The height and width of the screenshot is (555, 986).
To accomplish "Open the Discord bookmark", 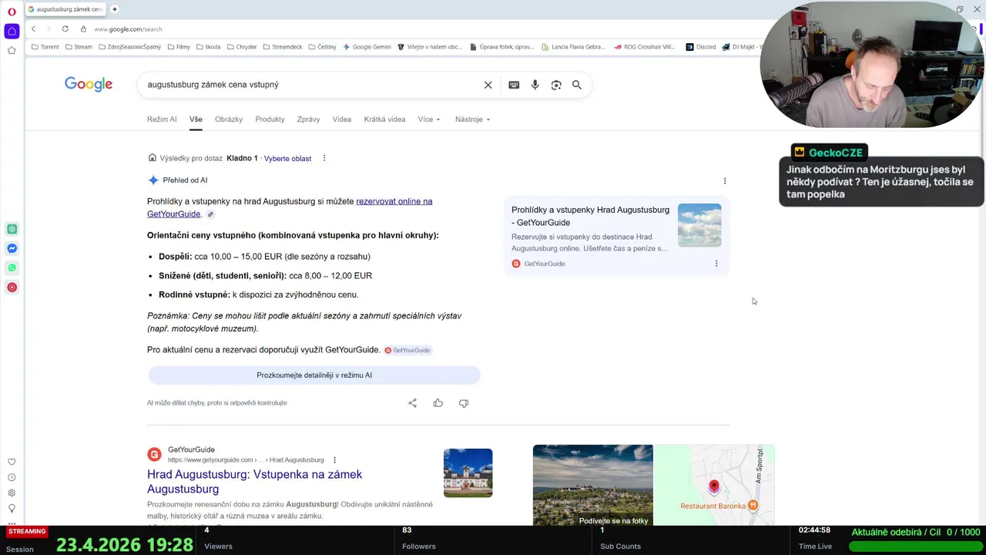I will pyautogui.click(x=701, y=47).
